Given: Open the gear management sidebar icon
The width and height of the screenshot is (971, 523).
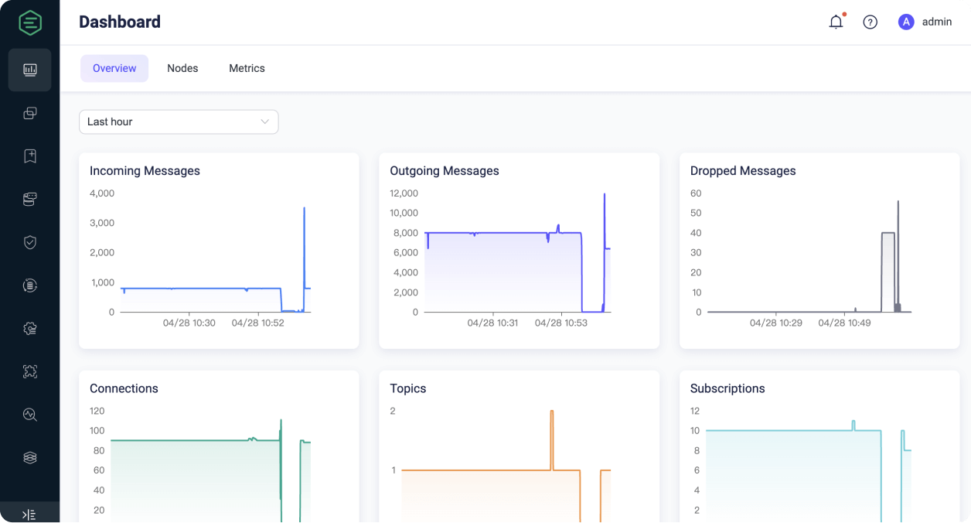Looking at the screenshot, I should pyautogui.click(x=30, y=329).
